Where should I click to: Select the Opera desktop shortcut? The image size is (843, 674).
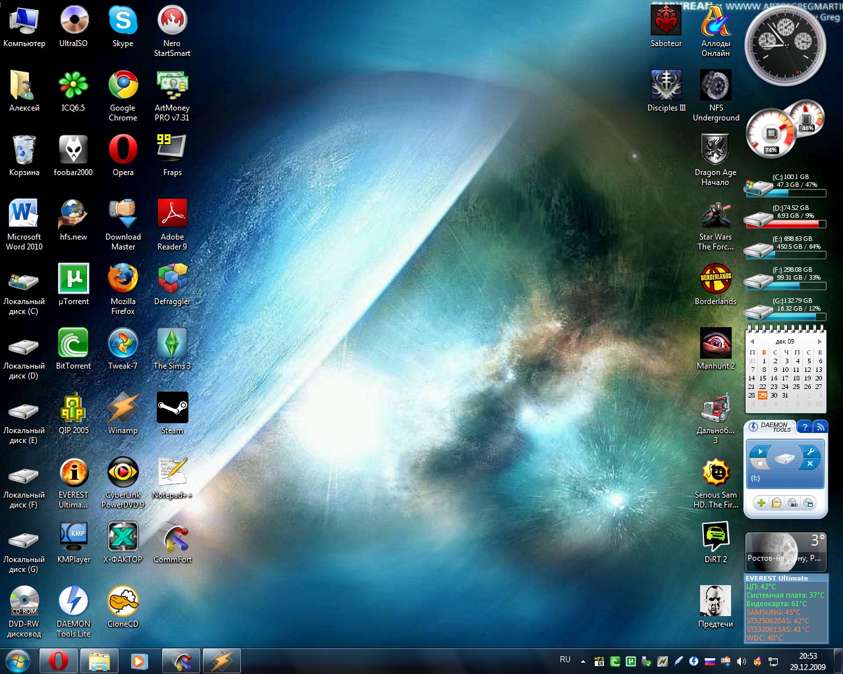123,155
